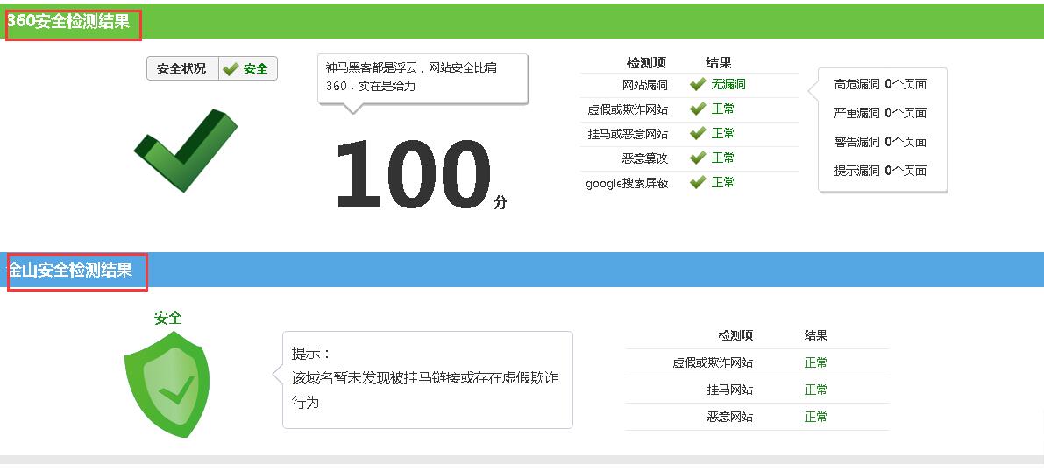Click the 安全 label above the shield
Viewport: 1044px width, 471px height.
click(167, 318)
